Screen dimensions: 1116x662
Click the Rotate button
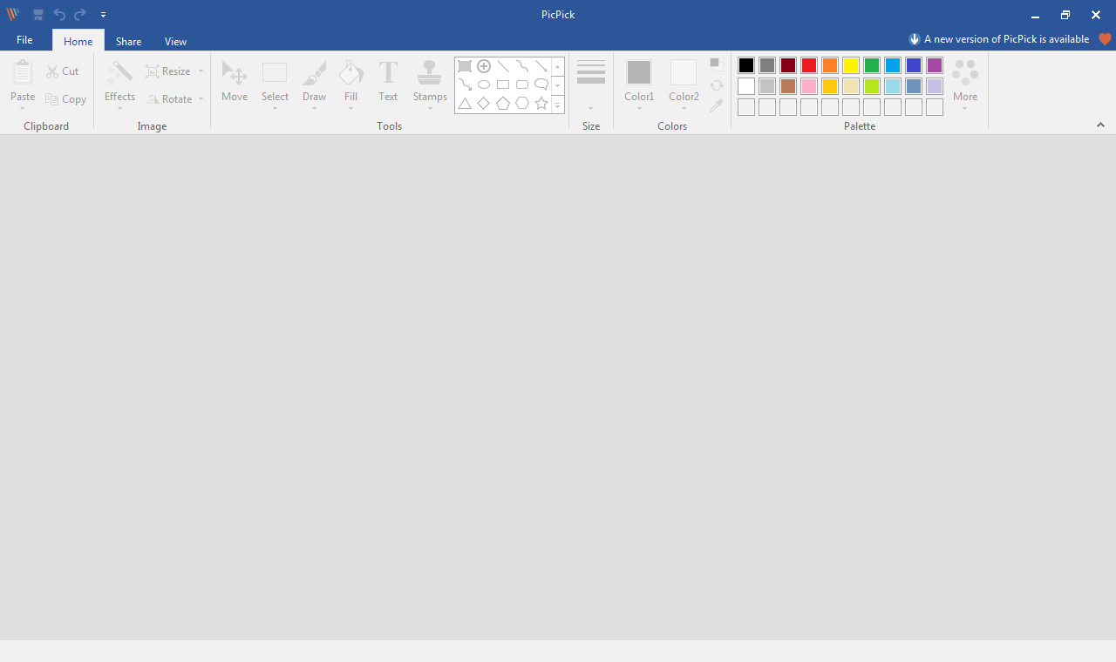[x=170, y=99]
